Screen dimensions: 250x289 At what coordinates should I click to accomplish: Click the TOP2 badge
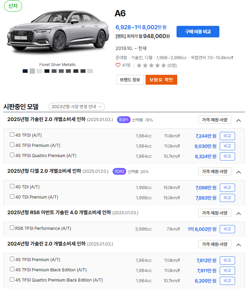[x=119, y=171]
